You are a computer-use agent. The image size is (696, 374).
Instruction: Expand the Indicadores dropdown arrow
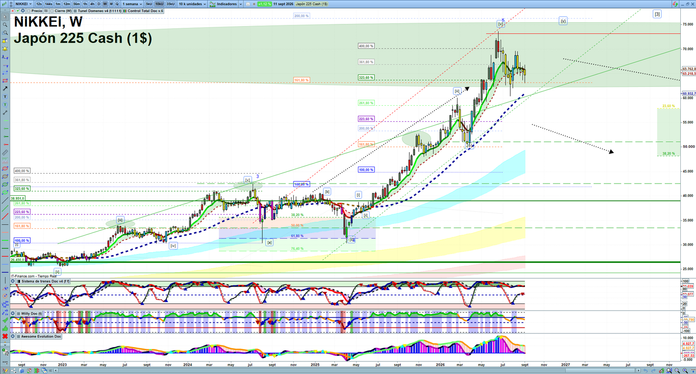click(241, 4)
